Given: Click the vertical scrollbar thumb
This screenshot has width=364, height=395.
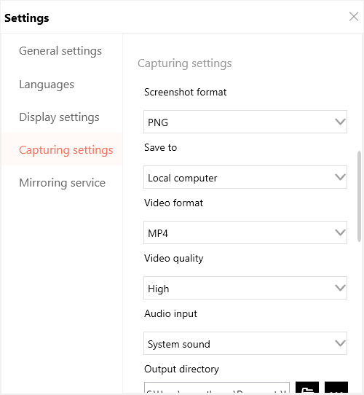Looking at the screenshot, I should [x=359, y=197].
